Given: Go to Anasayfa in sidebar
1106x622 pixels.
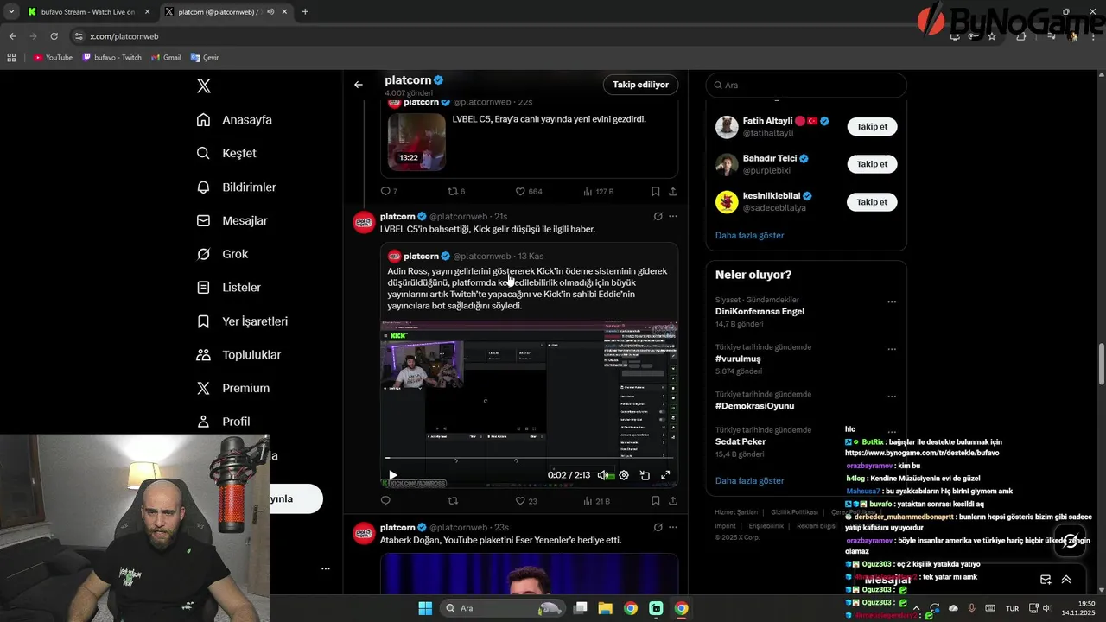Looking at the screenshot, I should (234, 120).
